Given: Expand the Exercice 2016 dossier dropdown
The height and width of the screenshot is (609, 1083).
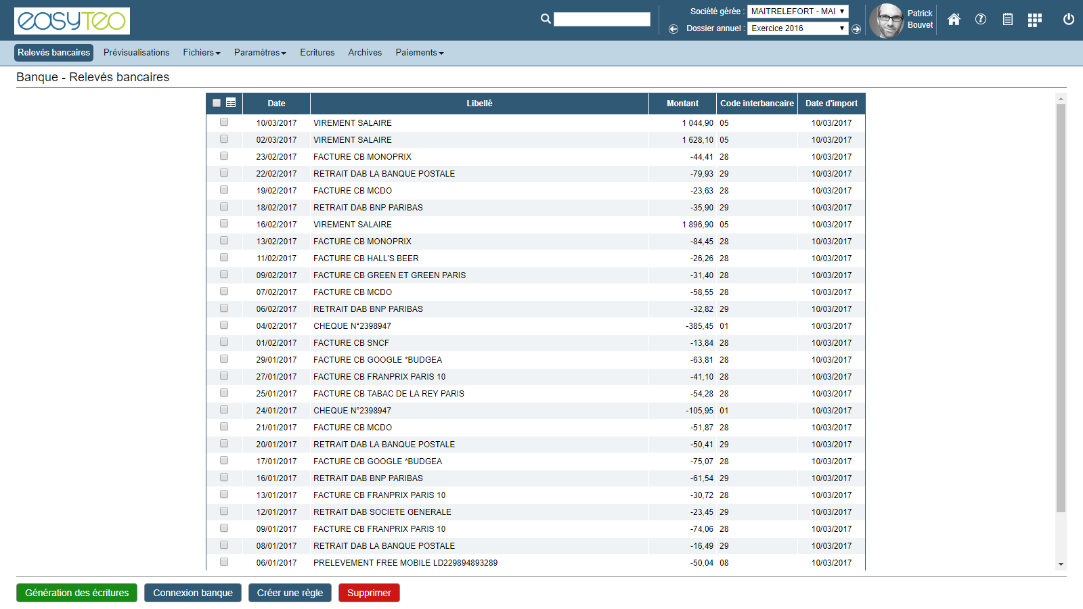Looking at the screenshot, I should (797, 28).
